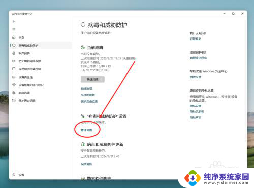The image size is (254, 188).
Task: Open the 隐私设置 privacy settings link
Action: click(x=196, y=106)
